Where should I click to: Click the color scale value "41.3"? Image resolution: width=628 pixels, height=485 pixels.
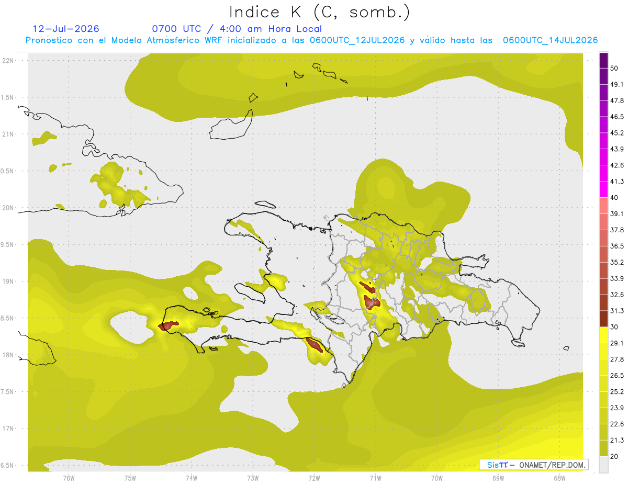point(616,182)
